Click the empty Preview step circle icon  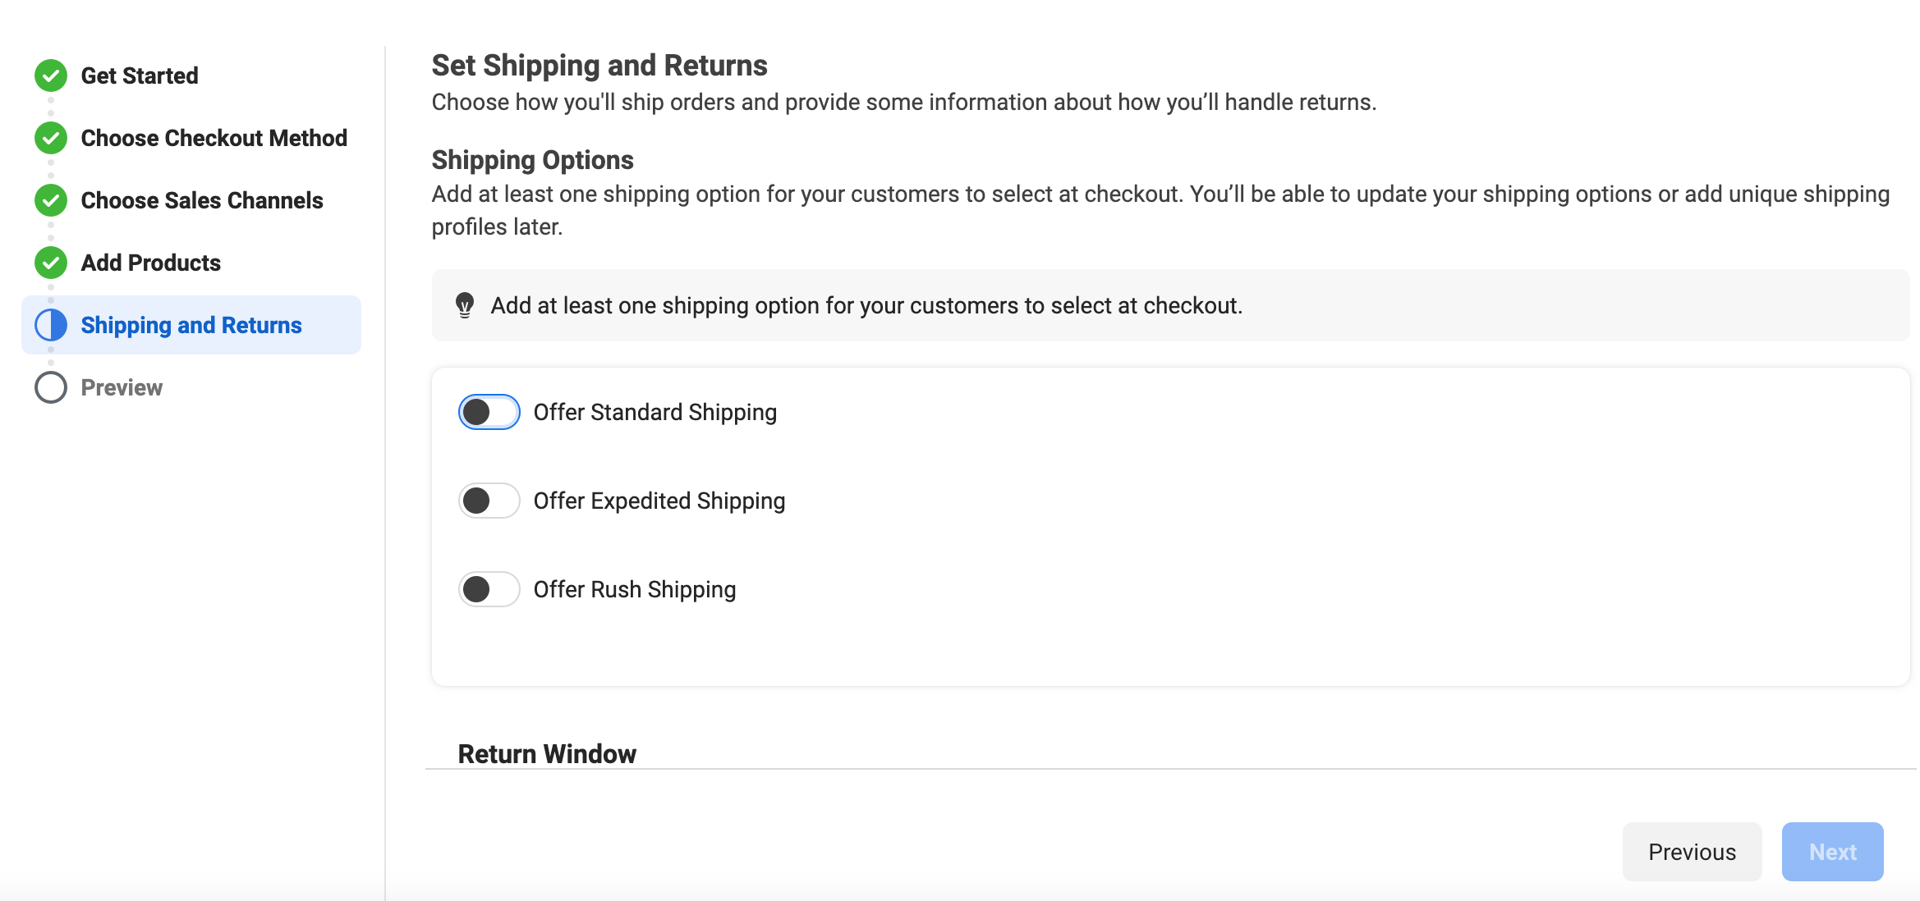pos(50,386)
